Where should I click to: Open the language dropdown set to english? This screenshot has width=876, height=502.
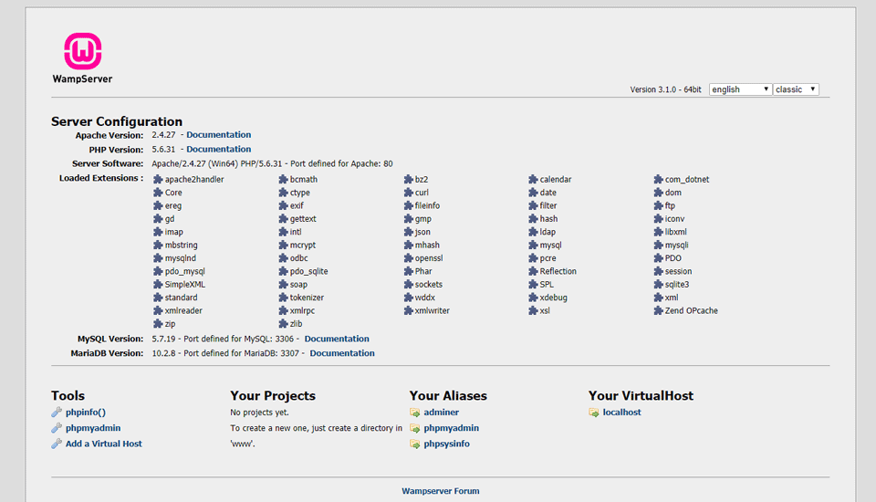pos(740,89)
